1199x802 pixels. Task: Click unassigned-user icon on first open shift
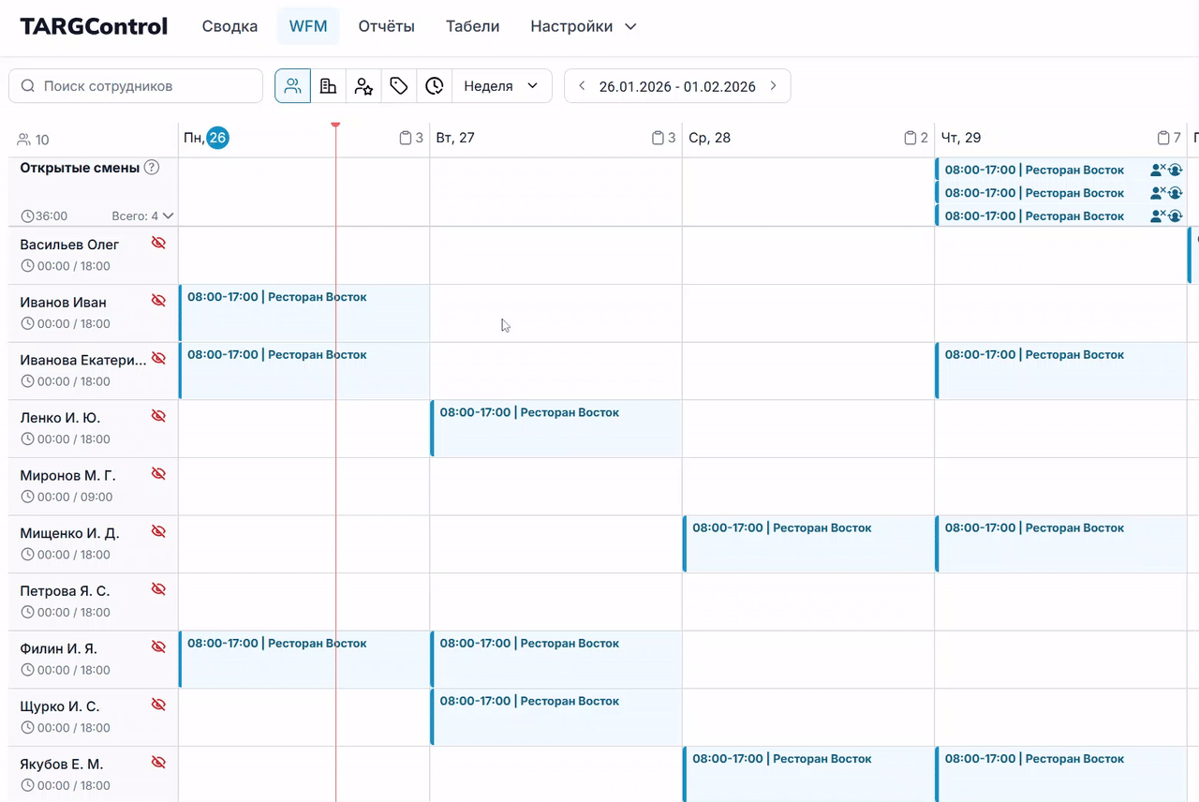[1158, 170]
